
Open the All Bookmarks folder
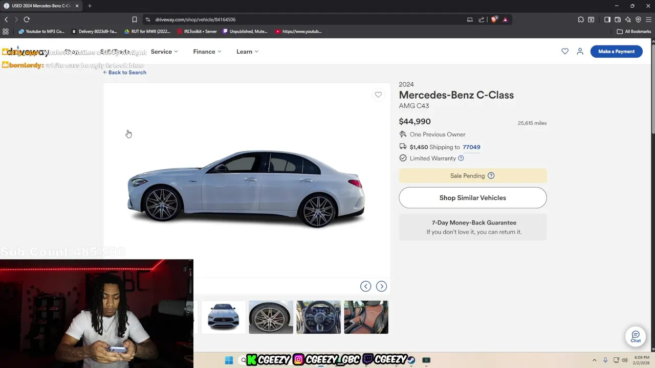pyautogui.click(x=634, y=31)
